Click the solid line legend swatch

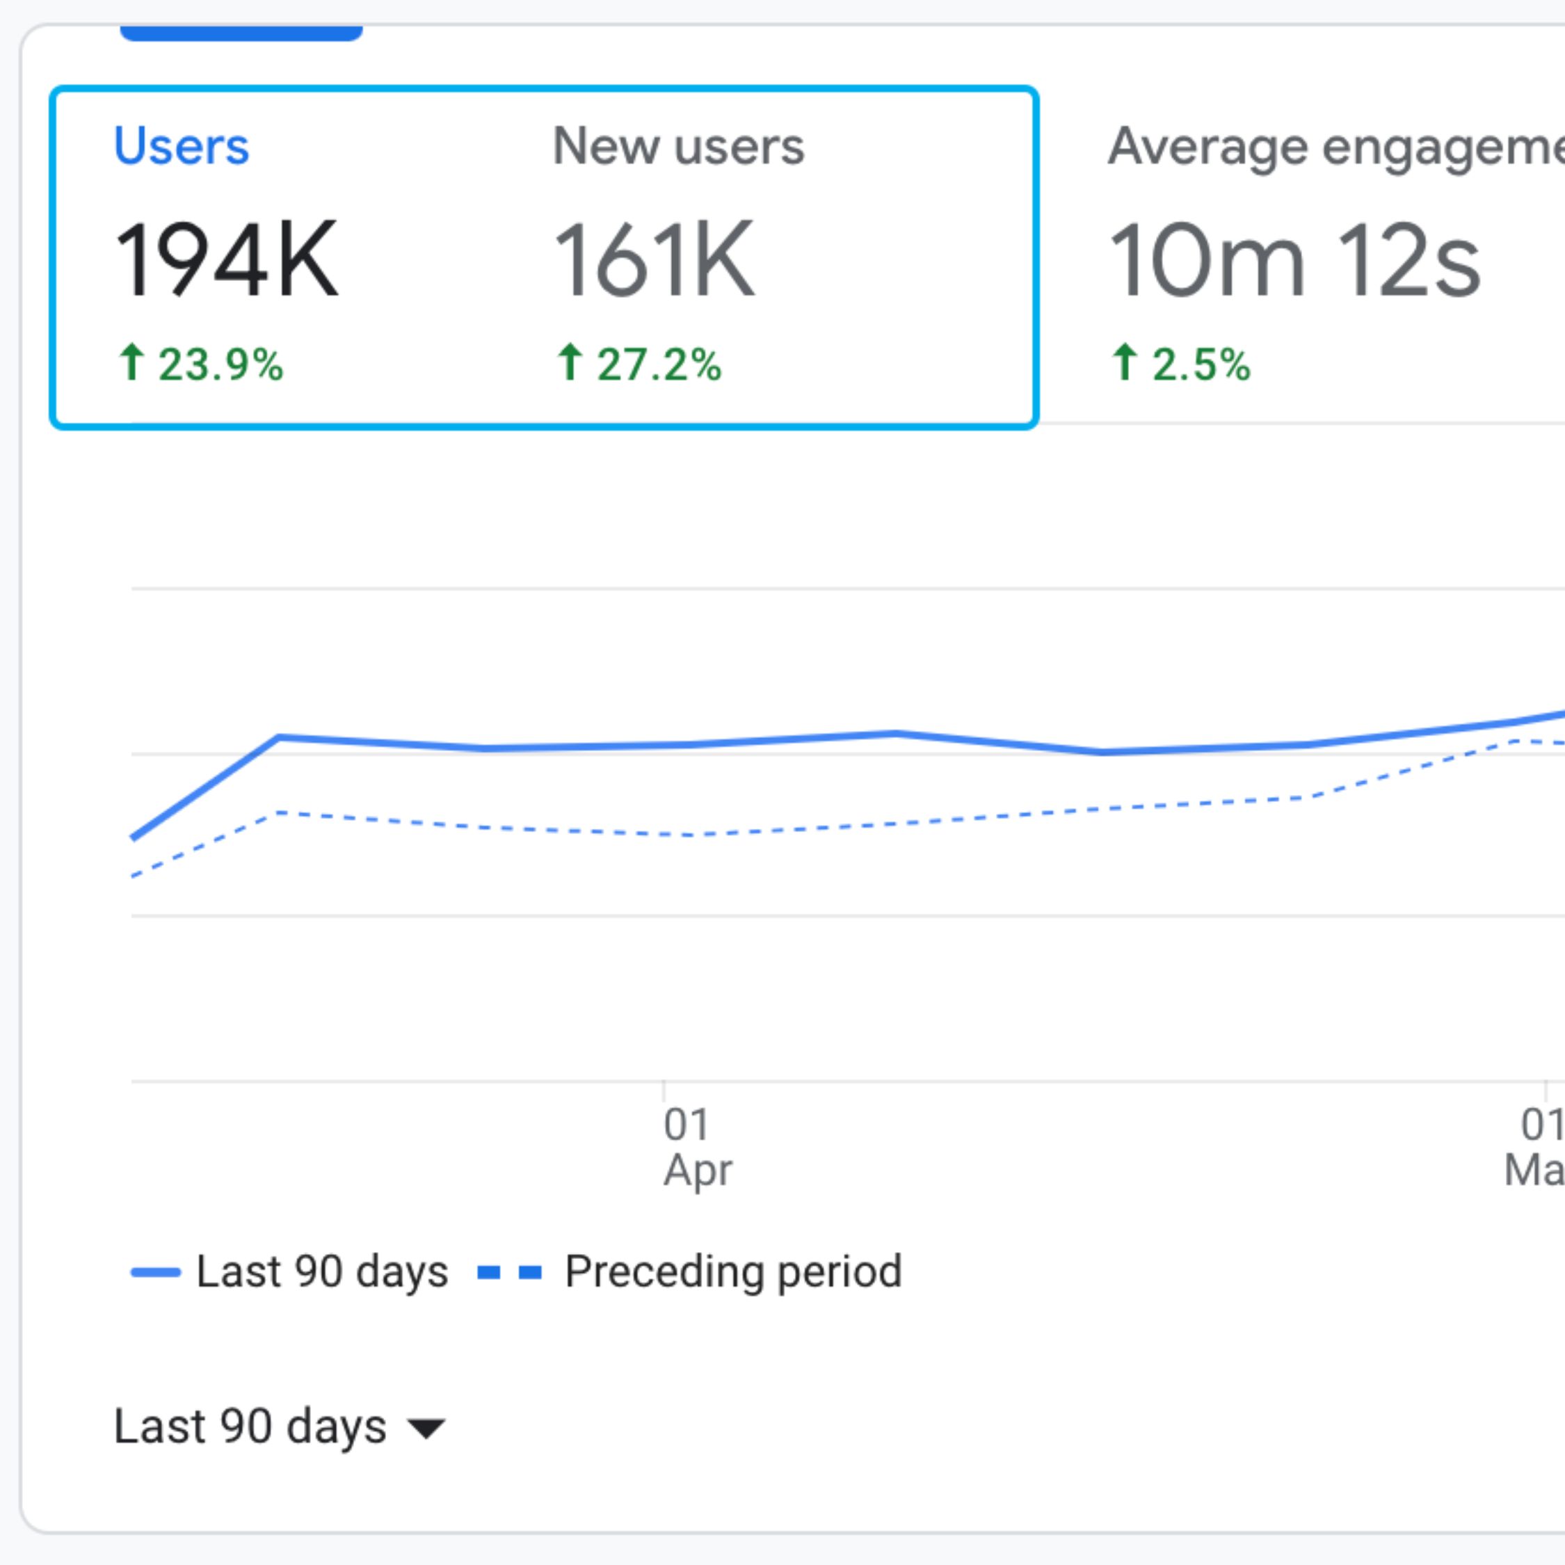coord(156,1273)
